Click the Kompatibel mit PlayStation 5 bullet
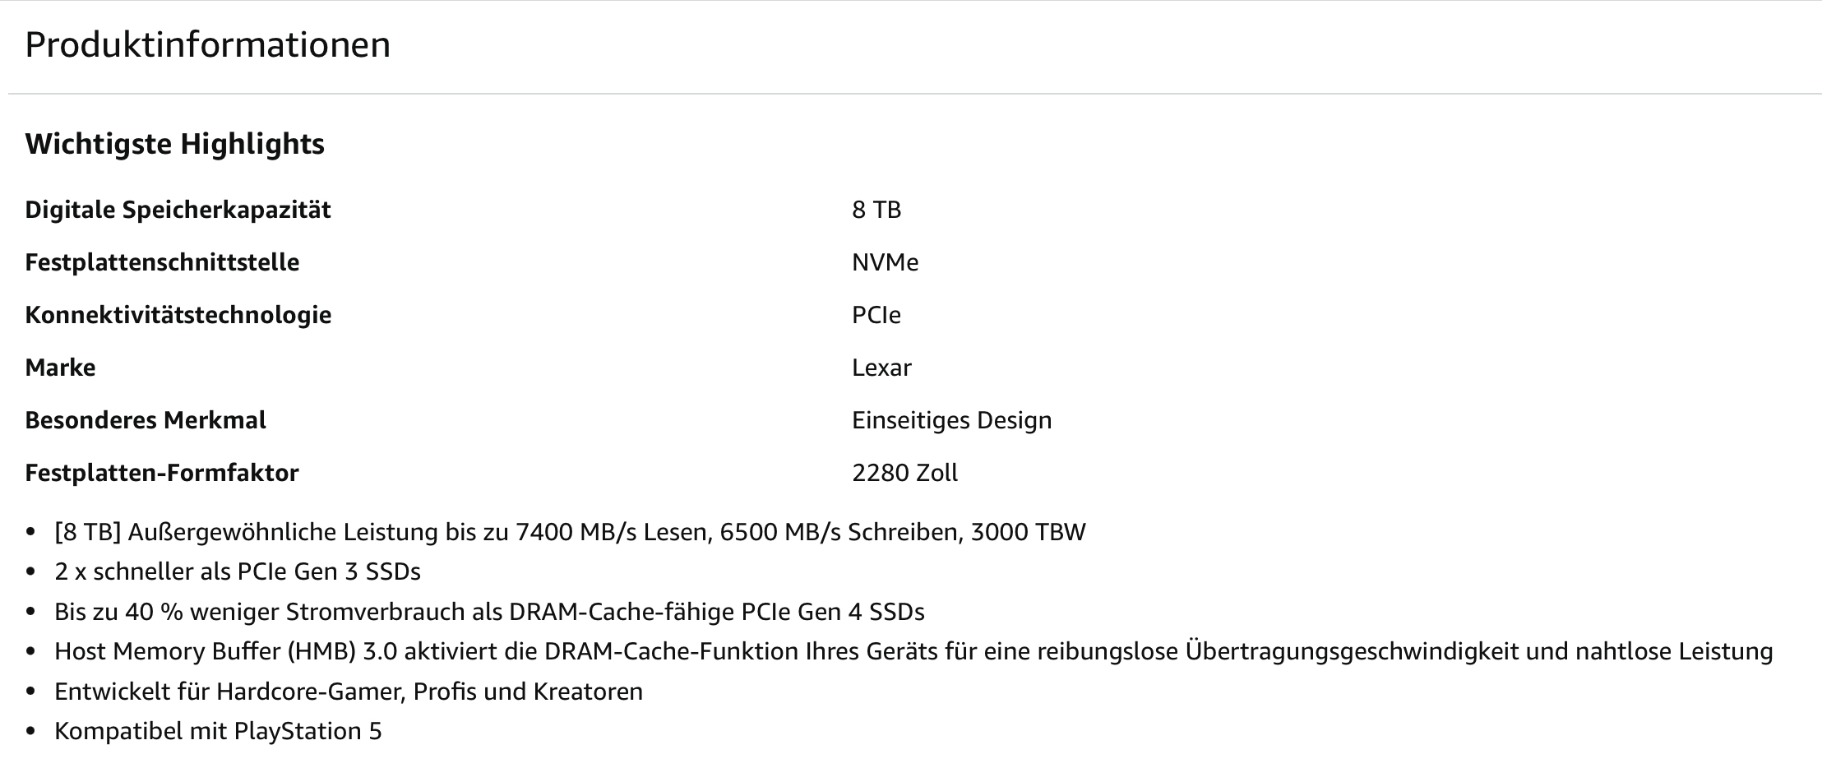 tap(218, 731)
